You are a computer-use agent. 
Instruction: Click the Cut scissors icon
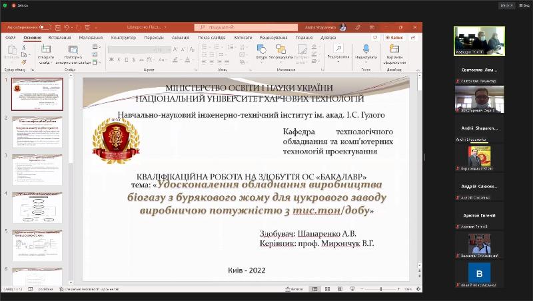coord(24,47)
